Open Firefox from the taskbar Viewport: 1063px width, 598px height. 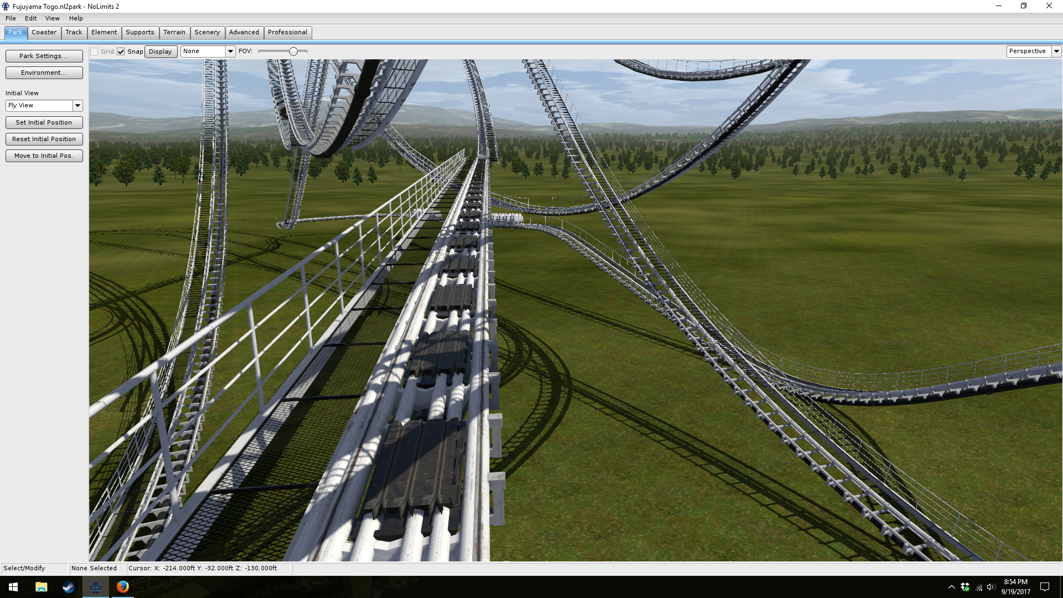[123, 587]
